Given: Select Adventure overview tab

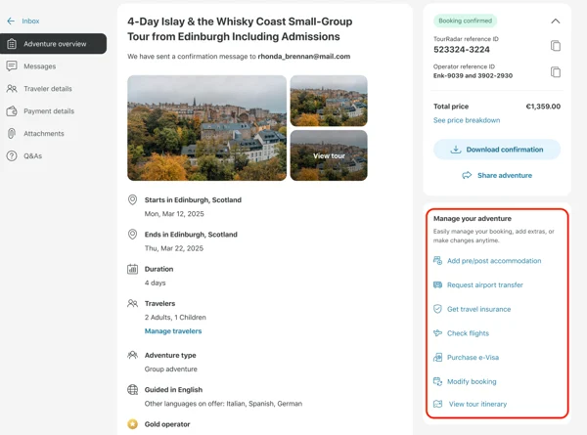Looking at the screenshot, I should (53, 44).
